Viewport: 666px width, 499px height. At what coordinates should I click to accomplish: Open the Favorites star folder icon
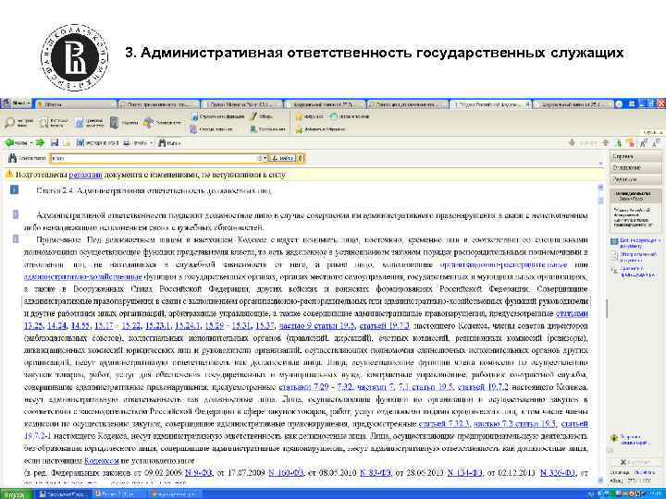pyautogui.click(x=299, y=116)
